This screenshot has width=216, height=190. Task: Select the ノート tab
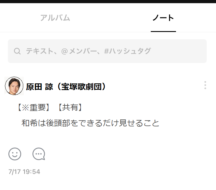tap(163, 18)
